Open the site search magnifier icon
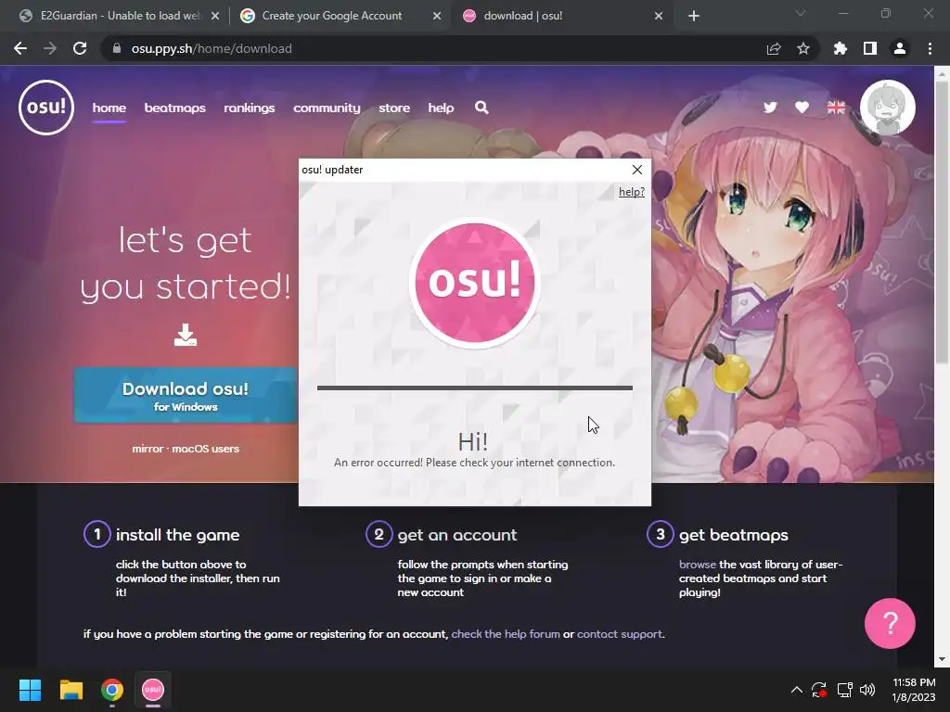The width and height of the screenshot is (950, 712). (481, 108)
